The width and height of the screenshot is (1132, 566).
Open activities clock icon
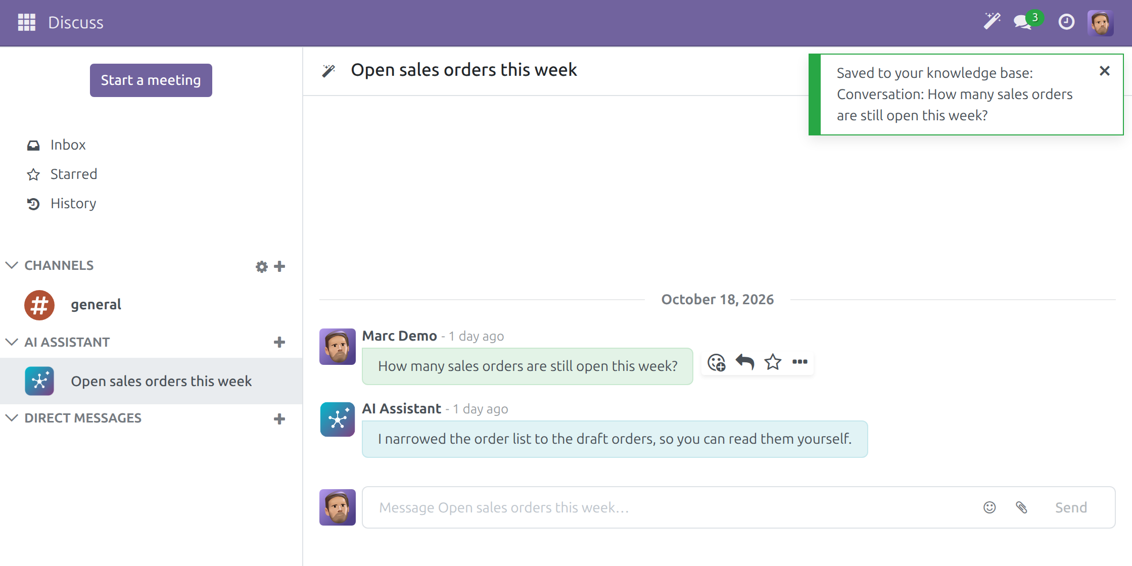(x=1066, y=22)
